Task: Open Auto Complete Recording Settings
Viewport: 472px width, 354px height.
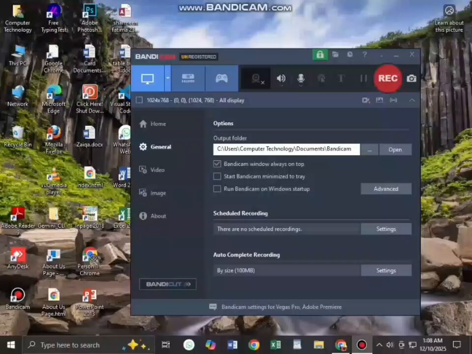Action: click(386, 270)
